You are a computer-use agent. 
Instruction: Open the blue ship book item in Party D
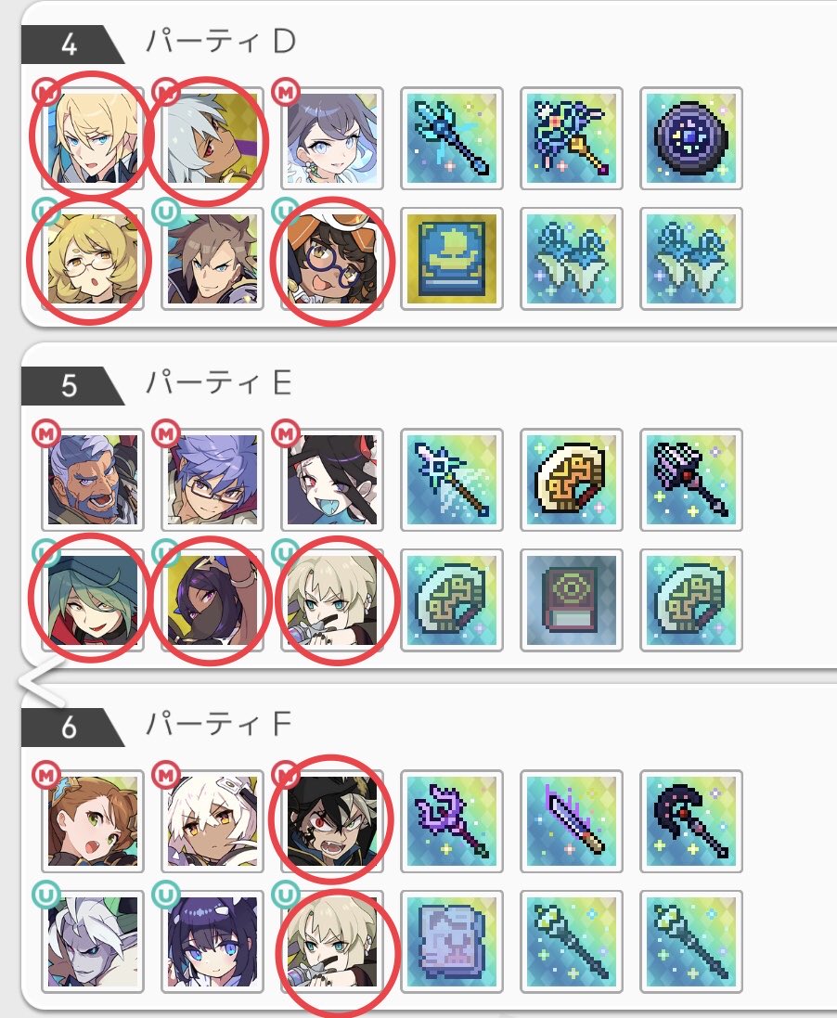pos(452,258)
